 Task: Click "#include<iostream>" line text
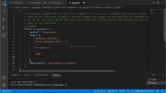pyautogui.click(x=47, y=38)
